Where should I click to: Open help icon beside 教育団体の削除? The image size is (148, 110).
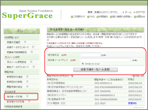pyautogui.click(x=27, y=81)
